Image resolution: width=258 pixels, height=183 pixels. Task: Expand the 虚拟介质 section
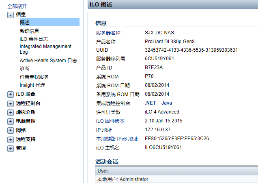10,112
